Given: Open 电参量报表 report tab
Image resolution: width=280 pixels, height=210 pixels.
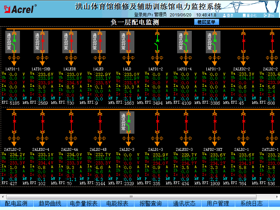Looking at the screenshot, I should [x=84, y=203].
